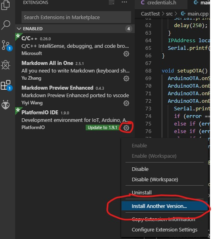Click the enabled count badge 4
Image resolution: width=212 pixels, height=239 pixels.
tap(129, 29)
